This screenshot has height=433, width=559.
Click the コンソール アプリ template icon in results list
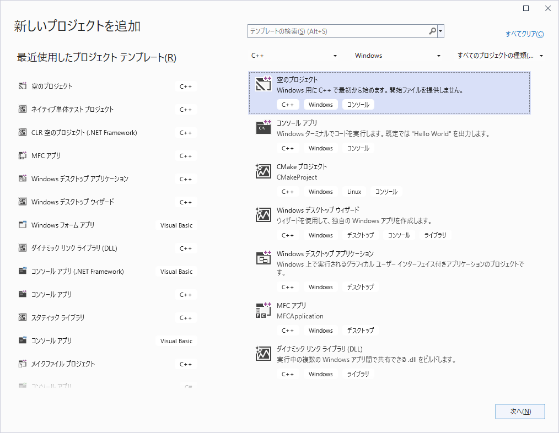tap(264, 127)
